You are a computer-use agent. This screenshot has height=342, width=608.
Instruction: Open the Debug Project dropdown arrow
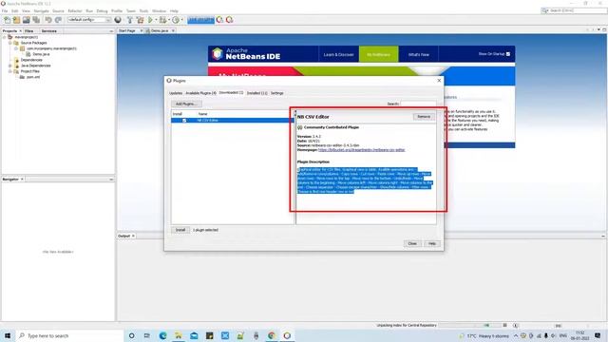169,20
